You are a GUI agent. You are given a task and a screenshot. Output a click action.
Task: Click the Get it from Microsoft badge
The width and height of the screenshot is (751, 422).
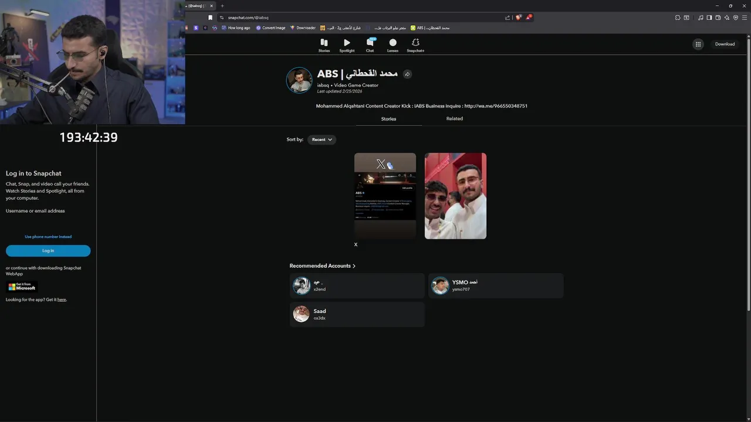[22, 287]
